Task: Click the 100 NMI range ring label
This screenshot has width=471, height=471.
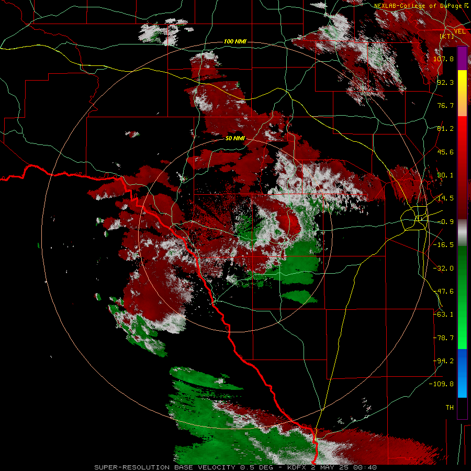Action: pyautogui.click(x=235, y=41)
